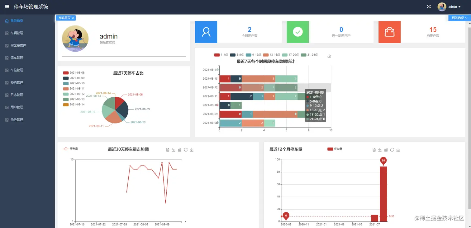Open 车辆管理 in the sidebar

tap(27, 33)
